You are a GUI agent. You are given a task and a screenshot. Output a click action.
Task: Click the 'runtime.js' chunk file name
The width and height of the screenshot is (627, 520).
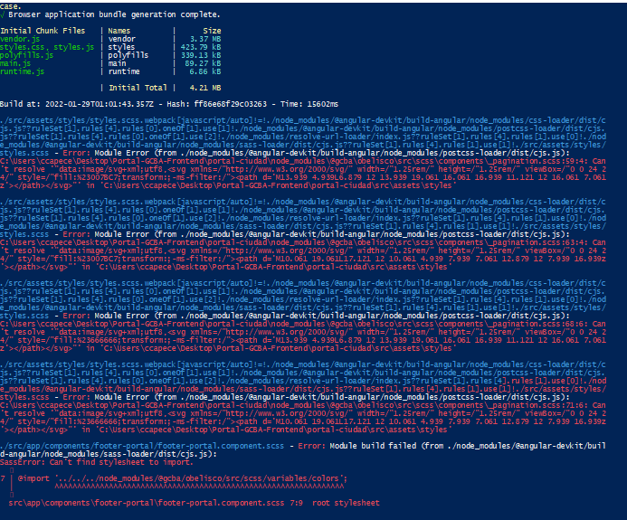click(x=23, y=71)
